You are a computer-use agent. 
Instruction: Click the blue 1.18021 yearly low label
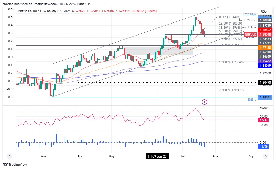click(x=265, y=97)
